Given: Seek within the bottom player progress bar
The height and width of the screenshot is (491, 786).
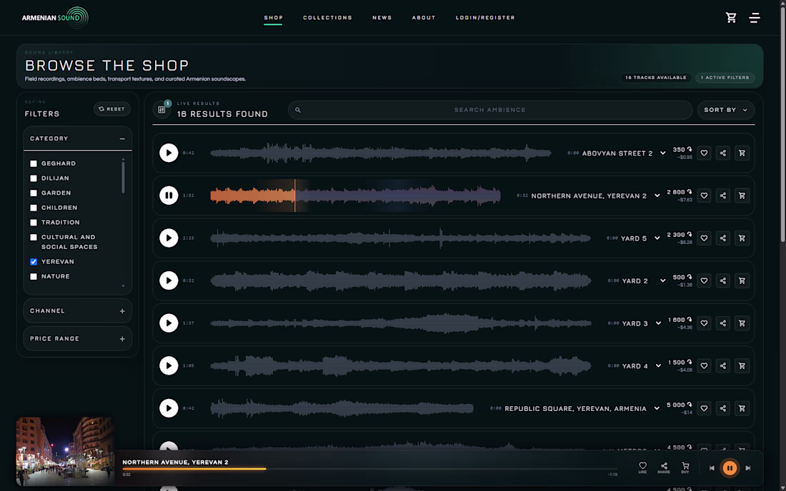Looking at the screenshot, I should (x=369, y=469).
